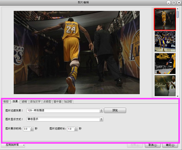
Task: Decrease 图片过渡时长 with down arrow
Action: 76,130
